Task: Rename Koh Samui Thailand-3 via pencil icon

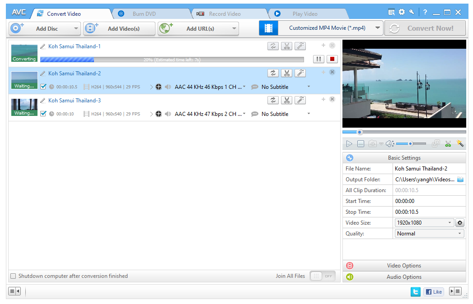Action: 43,101
